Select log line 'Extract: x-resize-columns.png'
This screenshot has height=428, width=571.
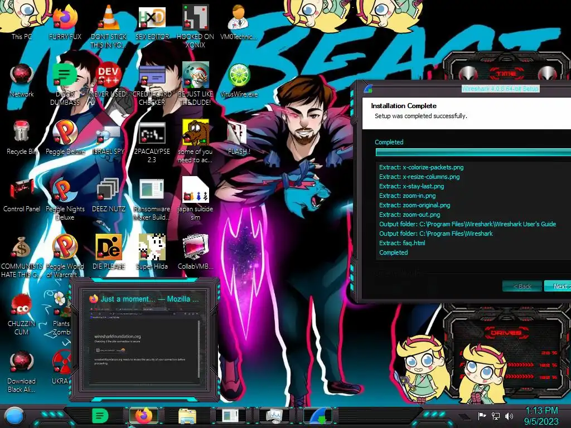419,177
